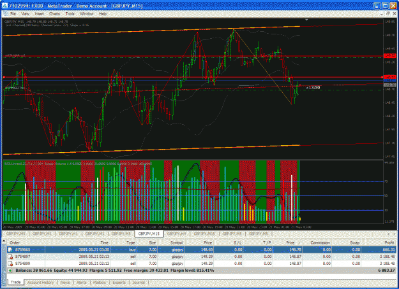The height and width of the screenshot is (289, 399).
Task: Select the active GBPJPY,M15 chart tab
Action: [149, 234]
